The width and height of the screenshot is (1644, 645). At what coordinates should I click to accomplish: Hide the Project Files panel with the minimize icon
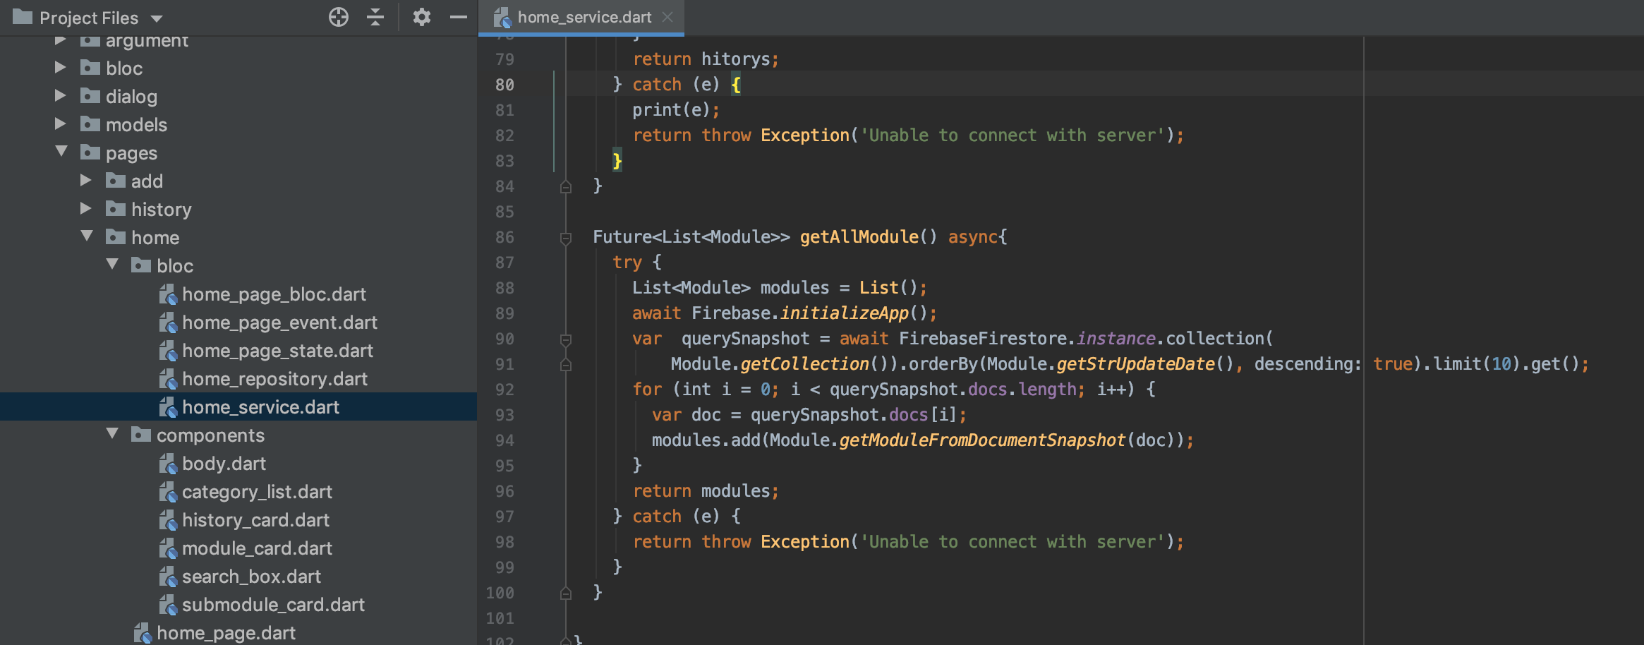459,18
